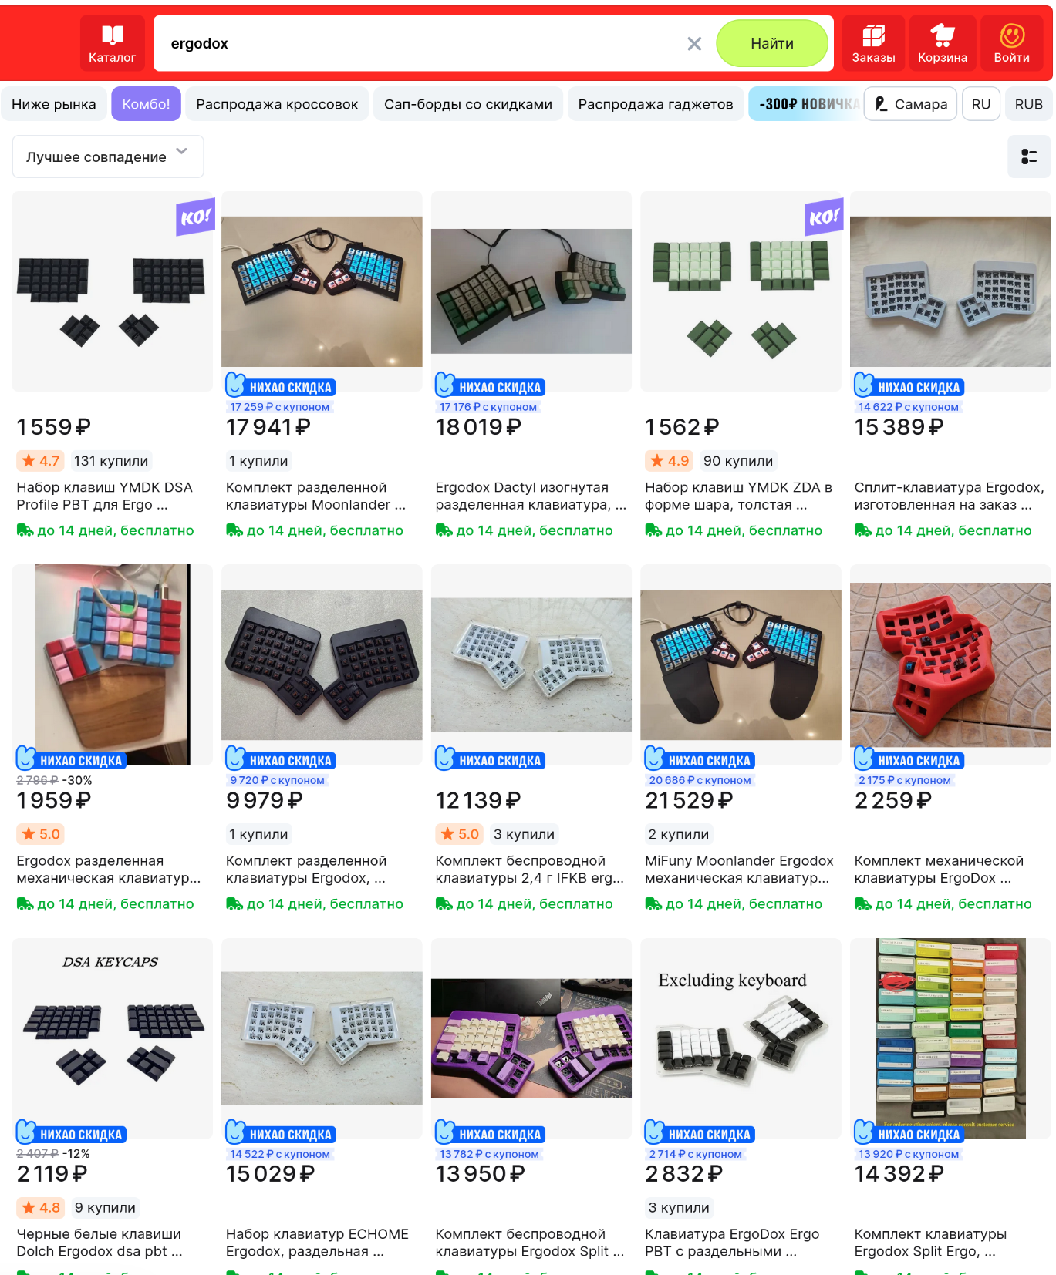Click КО! badge on YMDK DSA product
The image size is (1056, 1275).
click(x=194, y=217)
